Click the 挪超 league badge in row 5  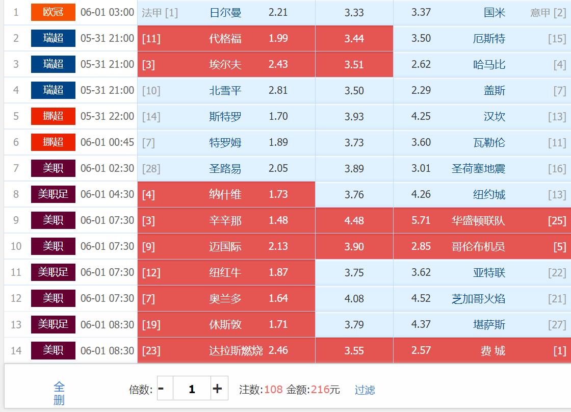tap(53, 116)
